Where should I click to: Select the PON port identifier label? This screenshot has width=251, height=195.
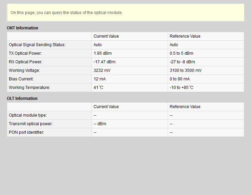pos(26,132)
